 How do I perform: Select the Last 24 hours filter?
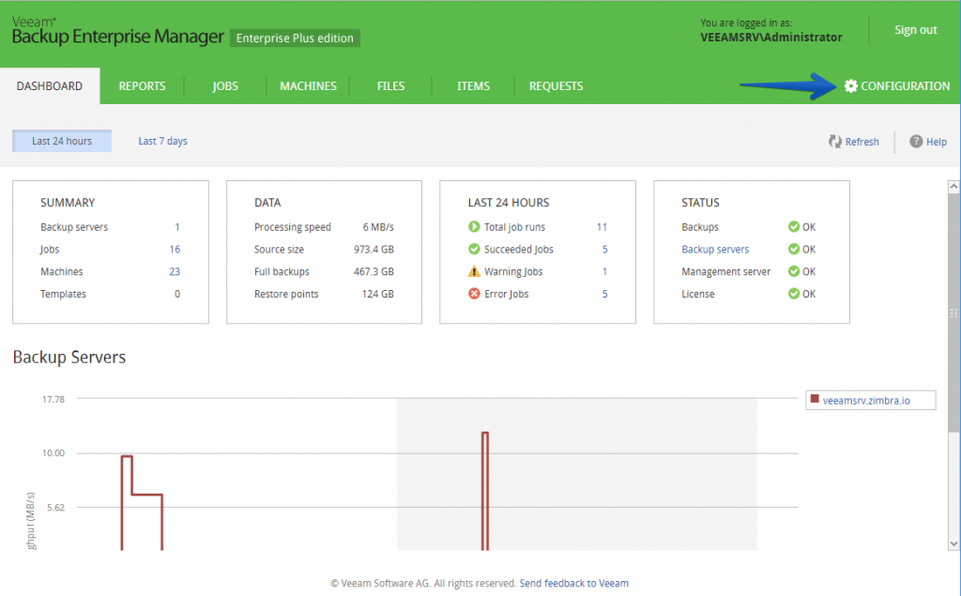pos(62,141)
